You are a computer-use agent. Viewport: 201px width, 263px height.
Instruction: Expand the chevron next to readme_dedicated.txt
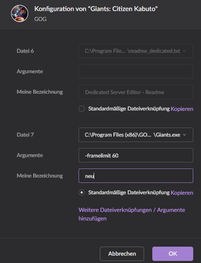click(184, 51)
